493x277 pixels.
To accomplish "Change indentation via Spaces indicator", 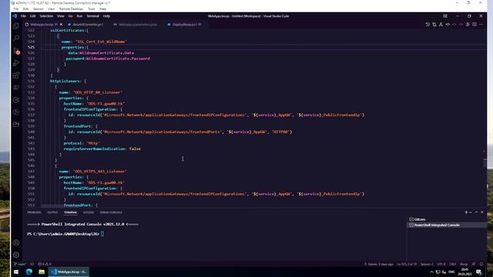I will [x=427, y=264].
